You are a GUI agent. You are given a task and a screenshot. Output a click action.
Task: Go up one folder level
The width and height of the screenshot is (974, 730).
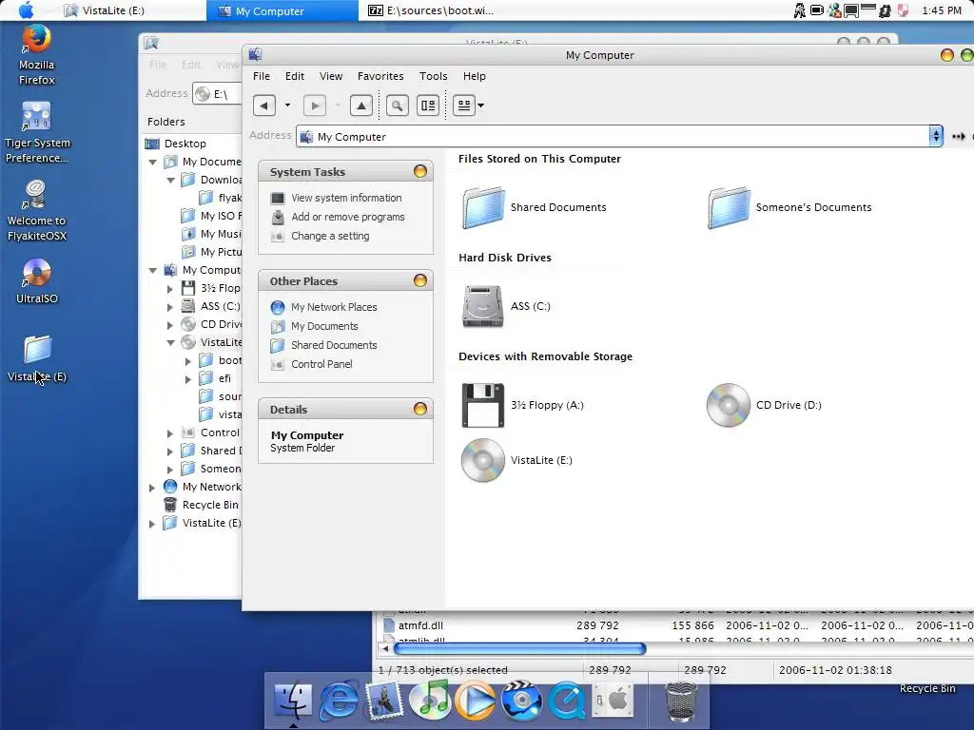point(361,106)
